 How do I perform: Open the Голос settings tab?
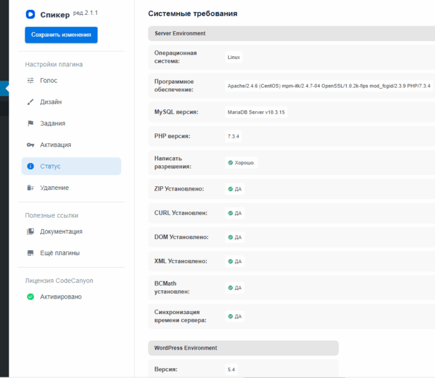[48, 81]
